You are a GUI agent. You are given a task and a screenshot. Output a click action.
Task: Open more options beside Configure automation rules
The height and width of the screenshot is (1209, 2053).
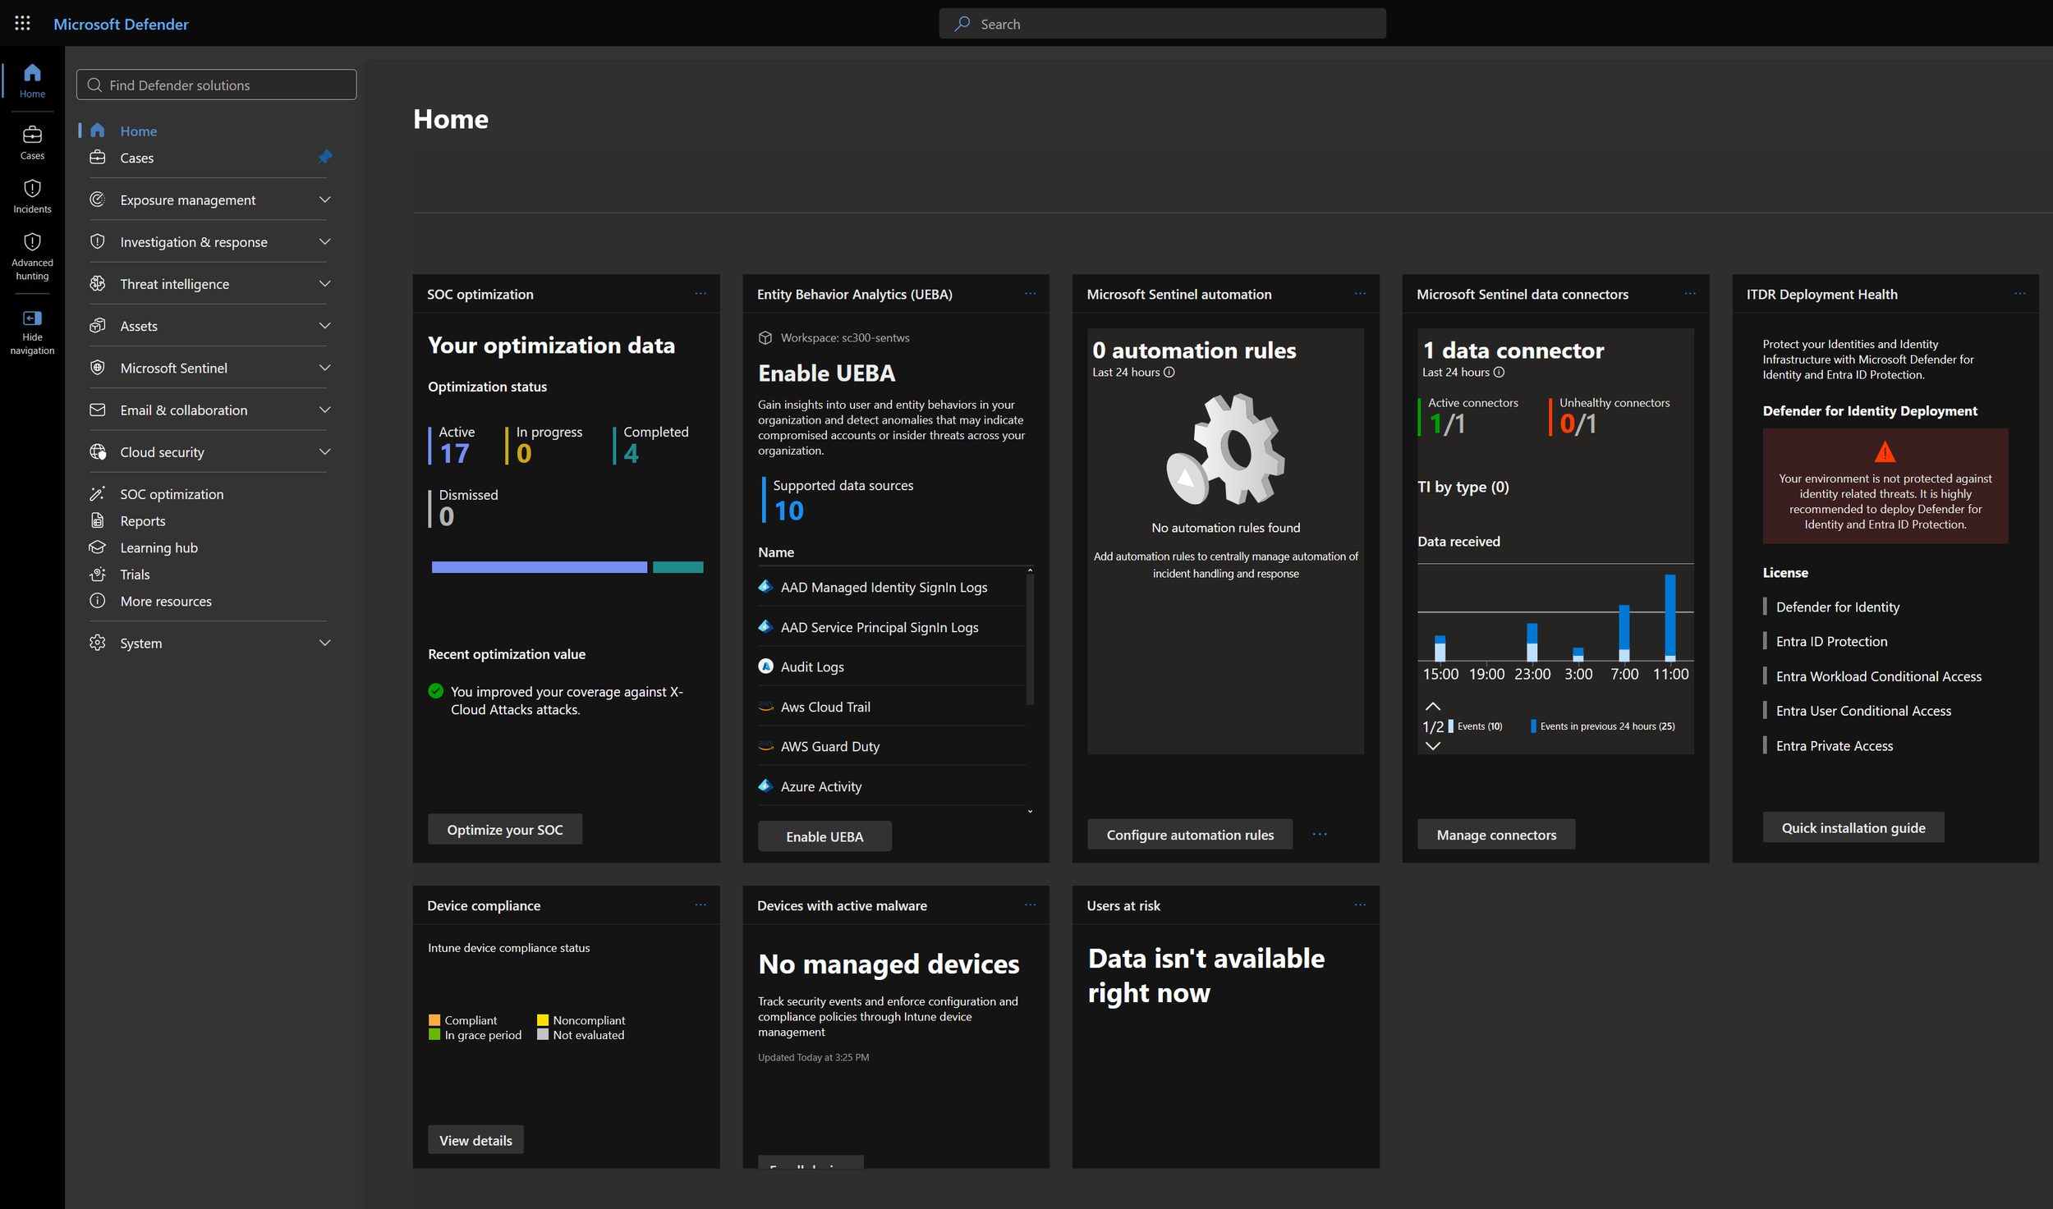pyautogui.click(x=1320, y=835)
